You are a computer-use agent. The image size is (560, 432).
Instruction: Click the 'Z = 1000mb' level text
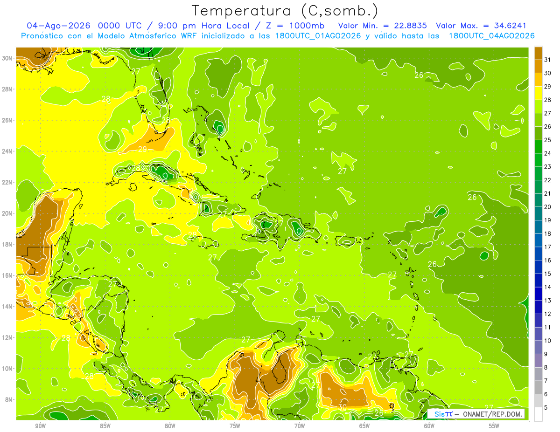coord(294,26)
